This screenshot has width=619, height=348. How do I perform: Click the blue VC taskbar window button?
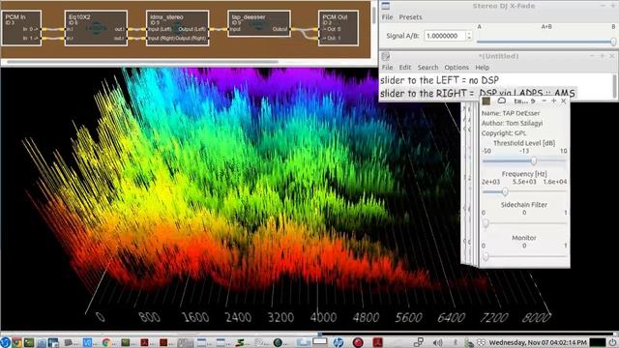point(88,342)
